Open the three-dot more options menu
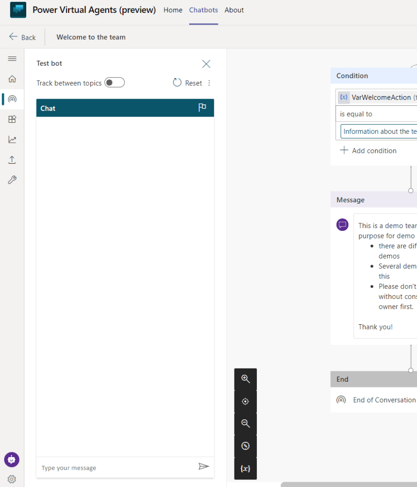Viewport: 417px width, 487px height. 209,83
